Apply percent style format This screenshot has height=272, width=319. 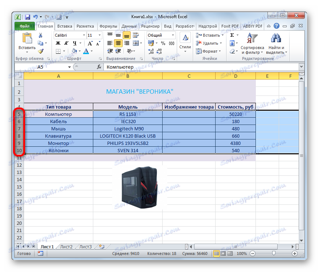(x=163, y=43)
